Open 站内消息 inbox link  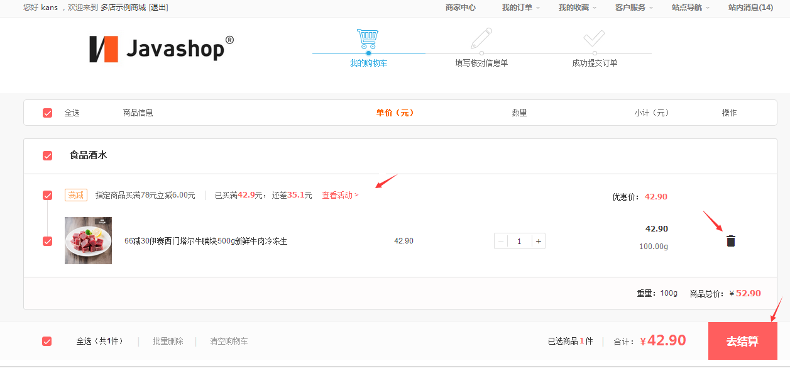(750, 8)
